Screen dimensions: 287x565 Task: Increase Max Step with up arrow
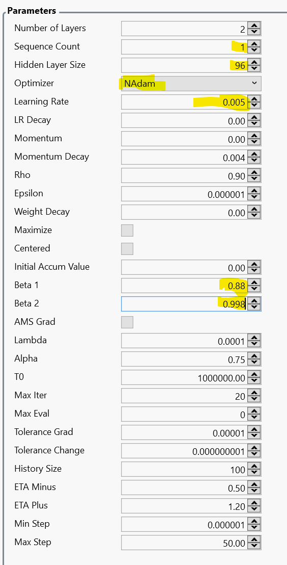click(254, 540)
